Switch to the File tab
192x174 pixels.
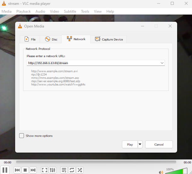click(30, 39)
